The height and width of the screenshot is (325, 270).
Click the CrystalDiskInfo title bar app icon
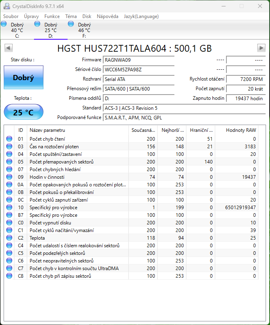pos(7,6)
